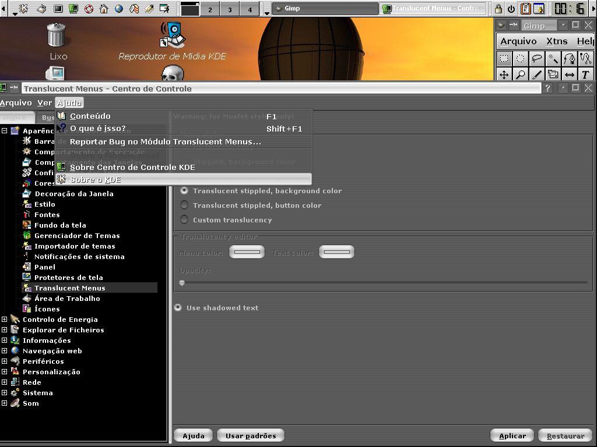Open Xtns menu in Gimp window

pos(557,41)
